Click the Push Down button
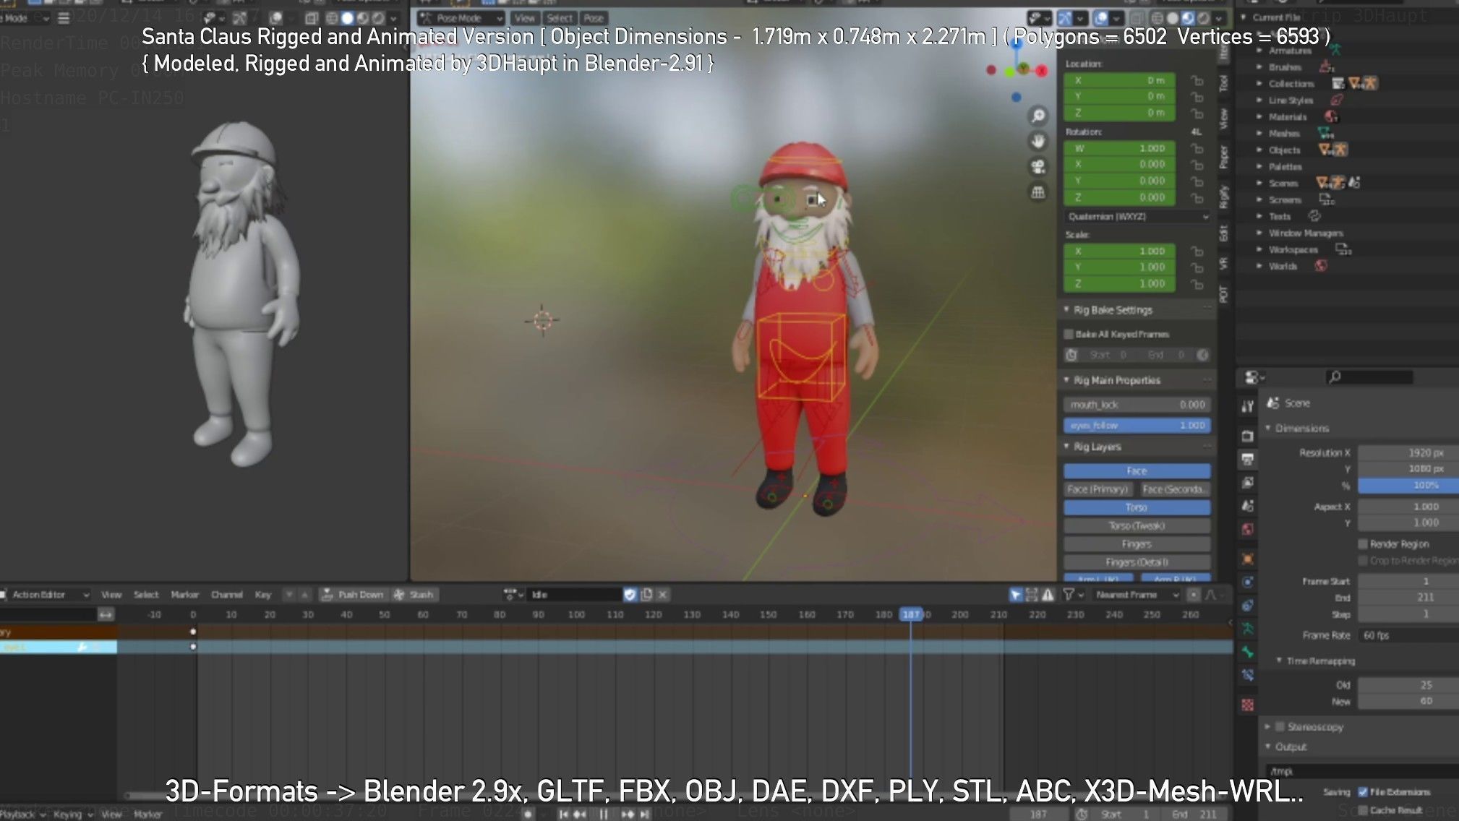This screenshot has height=821, width=1459. coord(352,594)
